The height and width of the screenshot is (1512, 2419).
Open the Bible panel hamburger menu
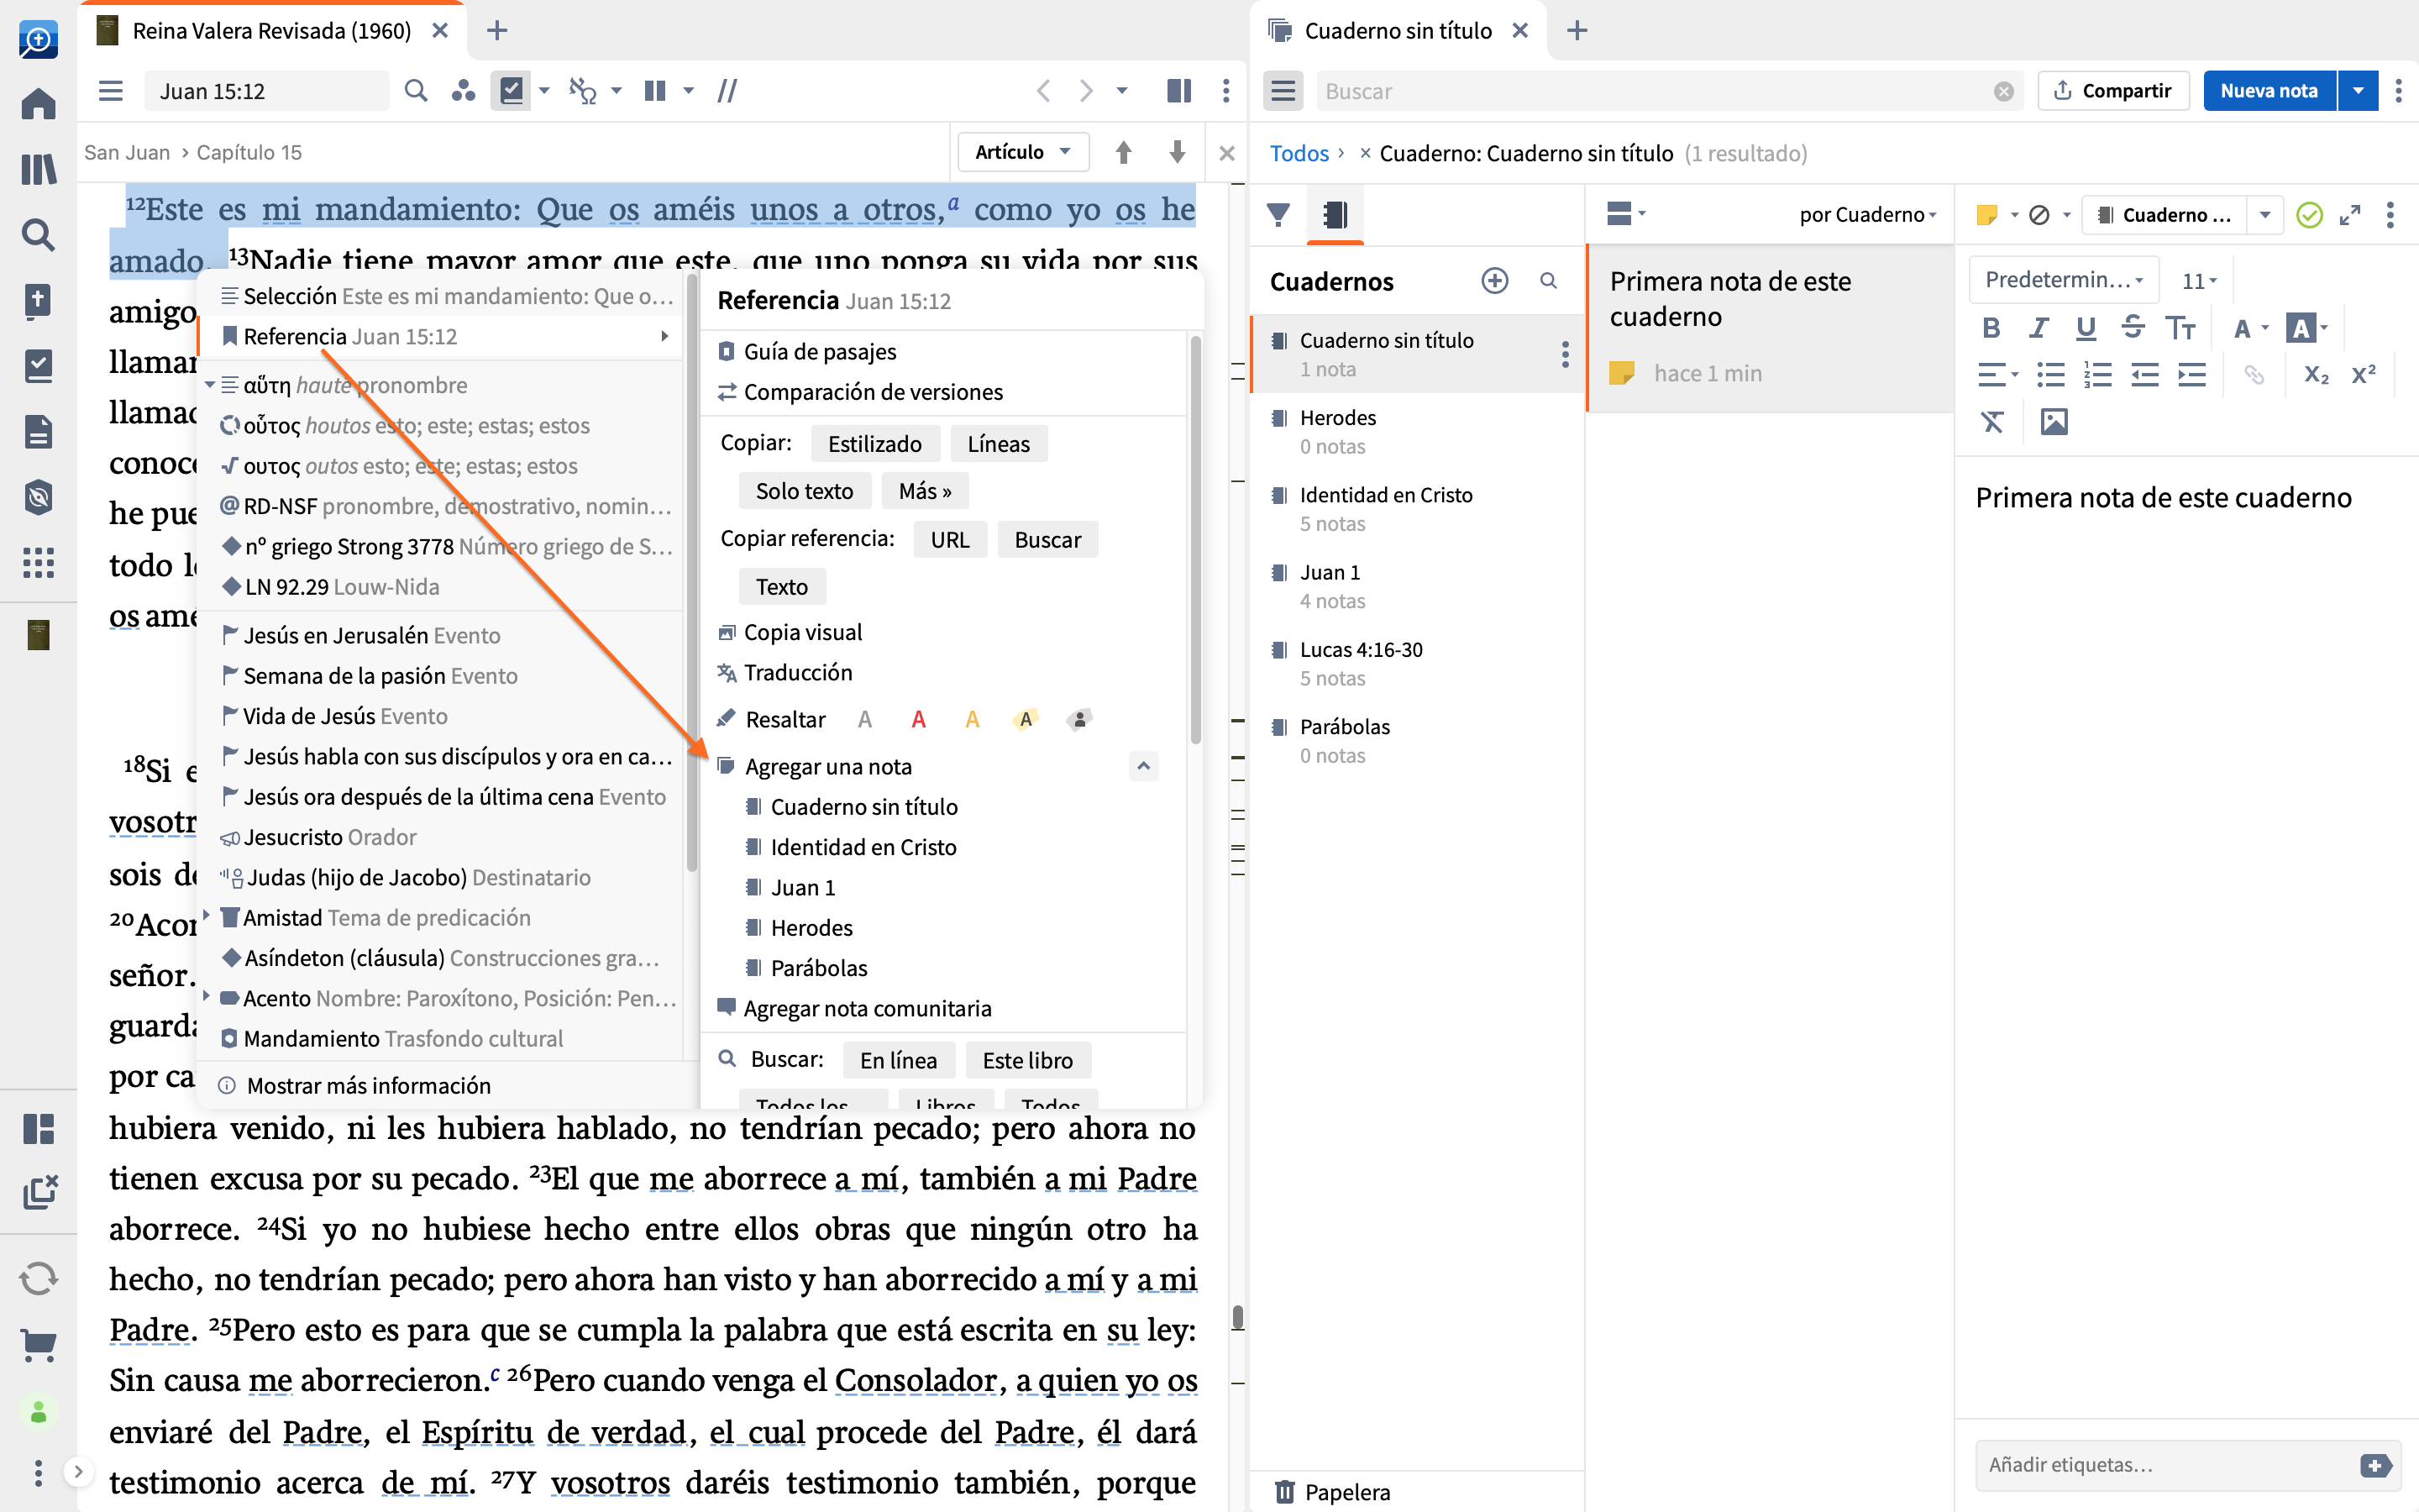[111, 91]
